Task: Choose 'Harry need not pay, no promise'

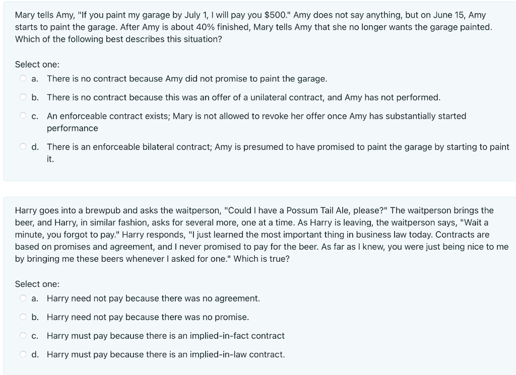Action: [23, 317]
